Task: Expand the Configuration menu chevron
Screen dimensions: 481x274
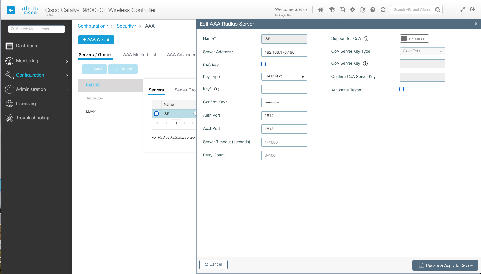Action: click(67, 75)
